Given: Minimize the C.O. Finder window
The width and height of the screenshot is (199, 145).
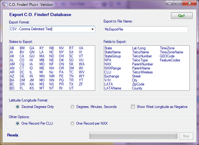Looking at the screenshot, I should point(170,3).
